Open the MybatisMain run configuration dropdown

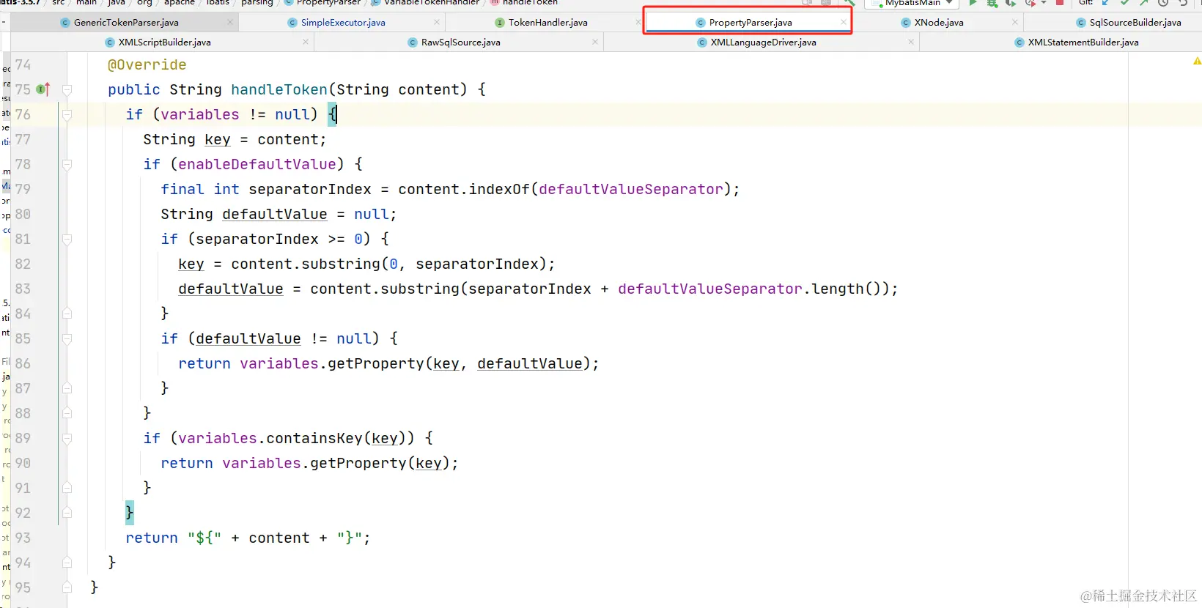click(912, 3)
